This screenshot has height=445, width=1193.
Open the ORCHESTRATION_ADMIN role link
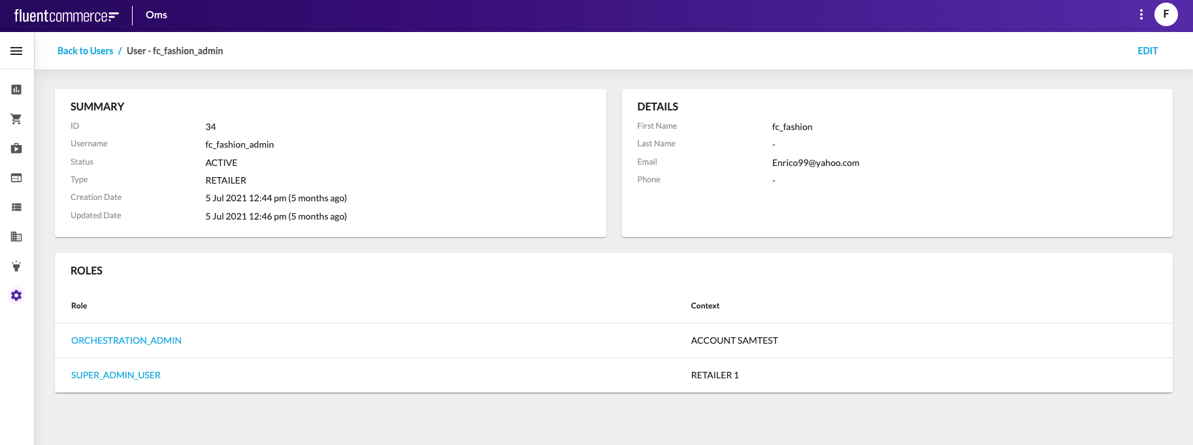(126, 340)
